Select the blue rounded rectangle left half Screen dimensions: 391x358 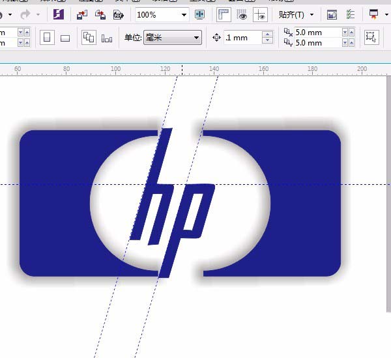tap(55, 203)
